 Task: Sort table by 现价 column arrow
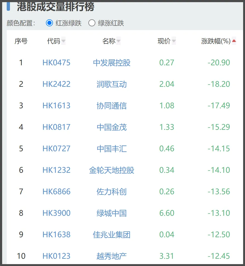coord(174,41)
